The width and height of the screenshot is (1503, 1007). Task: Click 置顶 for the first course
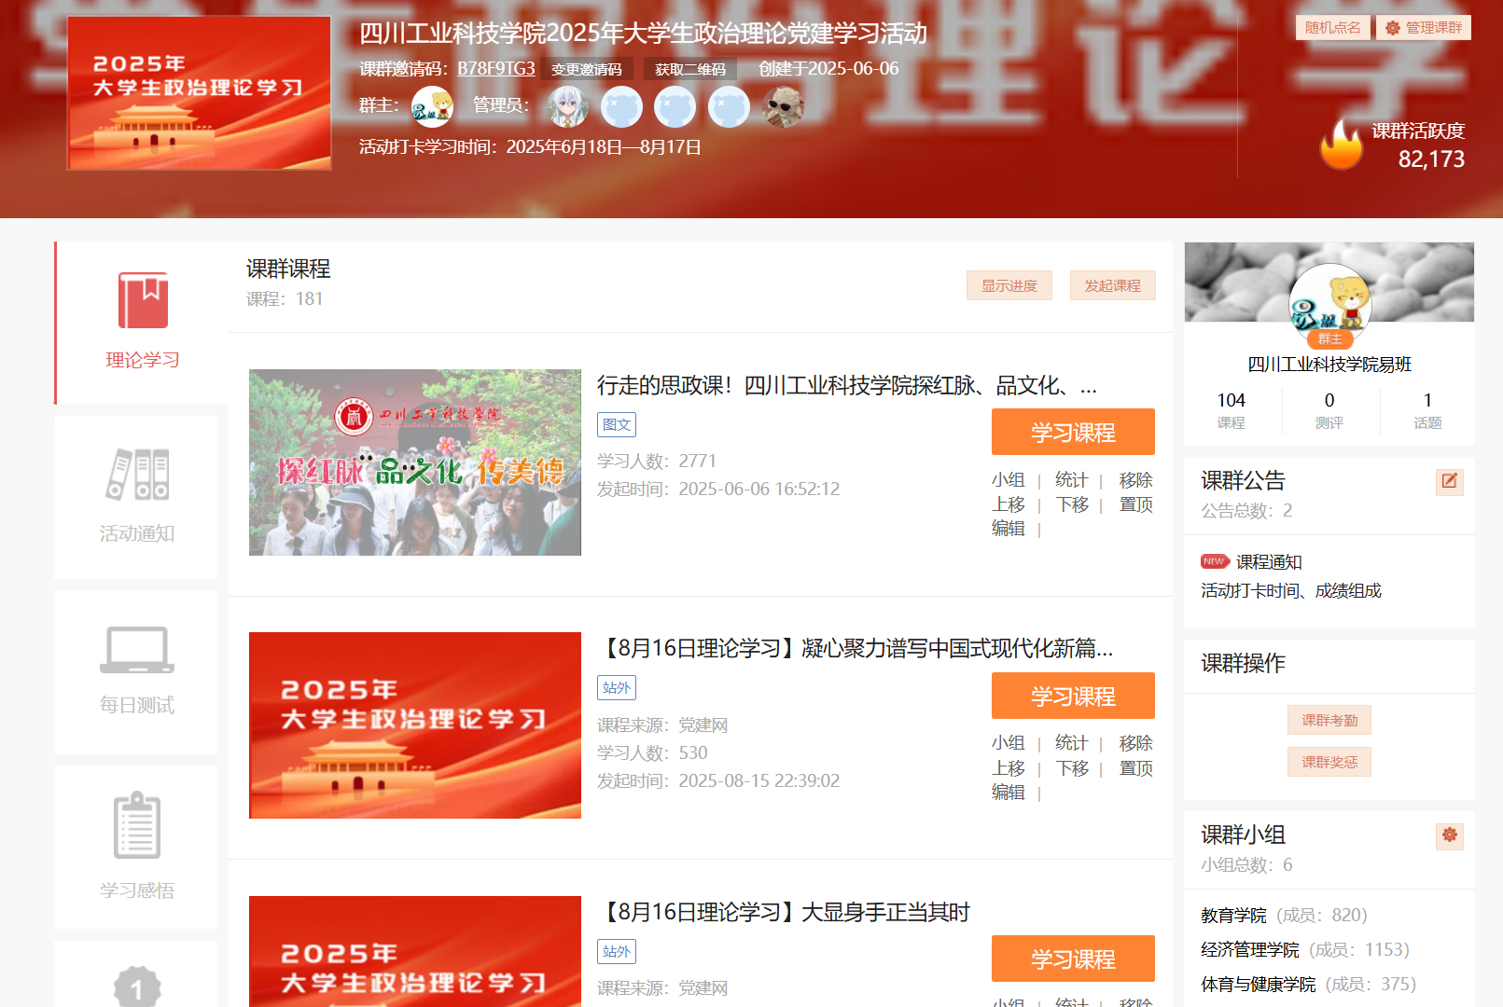(1135, 504)
